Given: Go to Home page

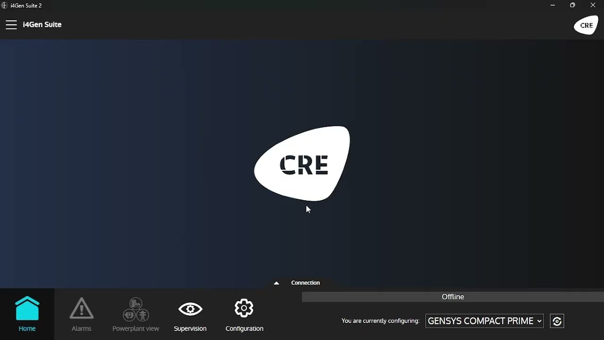Looking at the screenshot, I should tap(27, 314).
